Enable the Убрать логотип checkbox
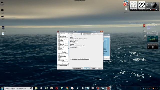Screen dimensions: 160x90 pyautogui.click(x=59, y=35)
